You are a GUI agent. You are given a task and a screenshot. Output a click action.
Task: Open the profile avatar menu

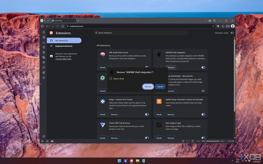click(x=233, y=26)
